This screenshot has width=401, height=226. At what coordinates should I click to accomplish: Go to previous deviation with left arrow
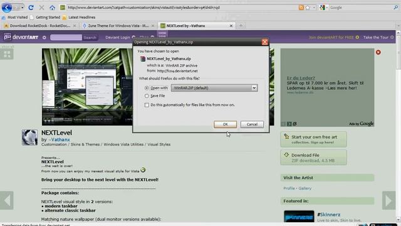pyautogui.click(x=7, y=200)
